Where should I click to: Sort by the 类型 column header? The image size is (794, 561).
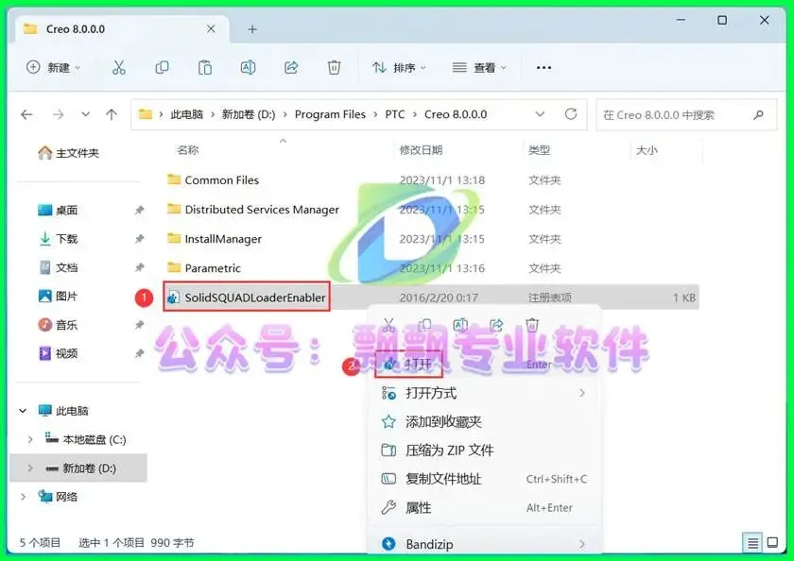[539, 150]
